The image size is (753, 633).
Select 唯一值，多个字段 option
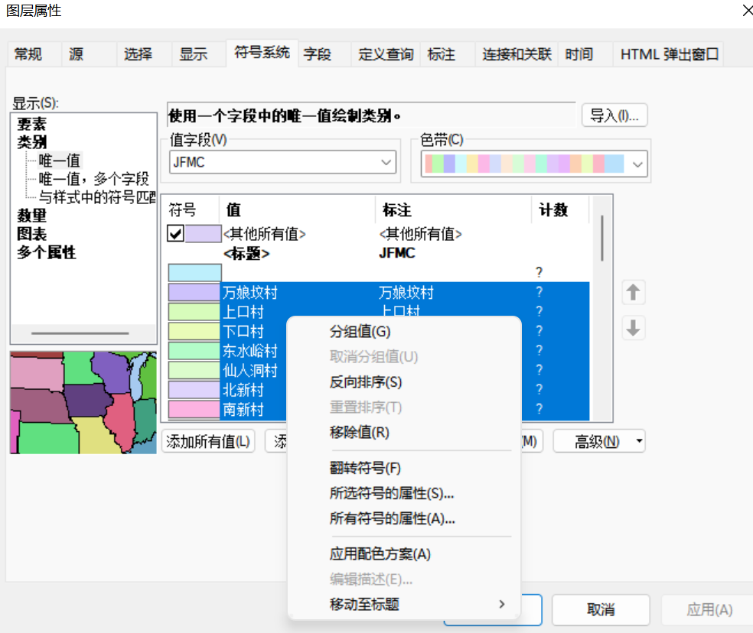(x=93, y=179)
